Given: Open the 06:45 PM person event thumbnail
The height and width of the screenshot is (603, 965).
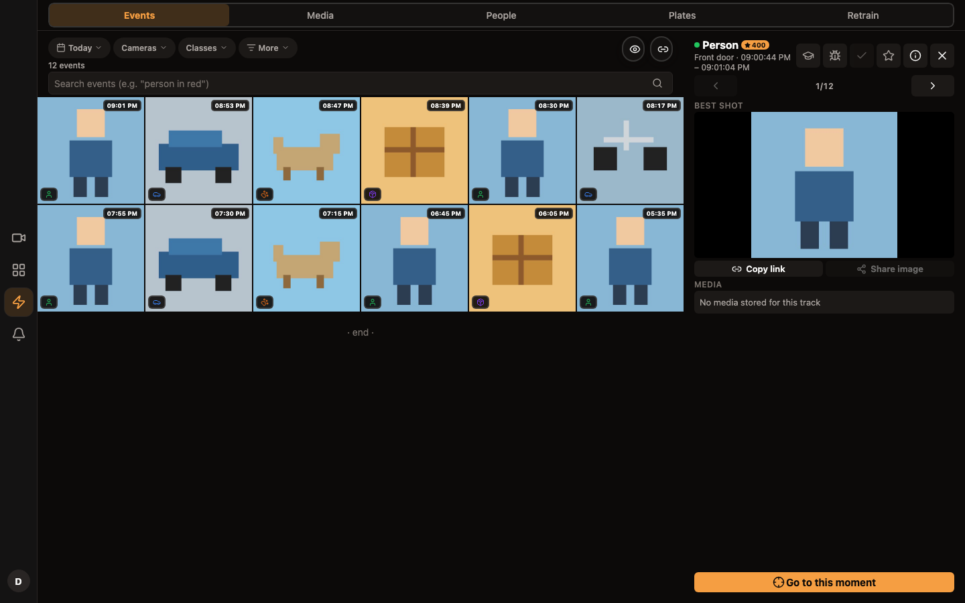Looking at the screenshot, I should tap(415, 258).
